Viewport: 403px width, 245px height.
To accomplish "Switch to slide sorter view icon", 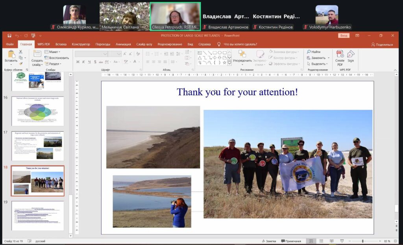I will pyautogui.click(x=320, y=241).
